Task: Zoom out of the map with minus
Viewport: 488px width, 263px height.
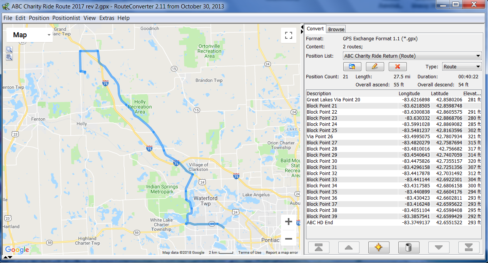Action: tap(289, 238)
